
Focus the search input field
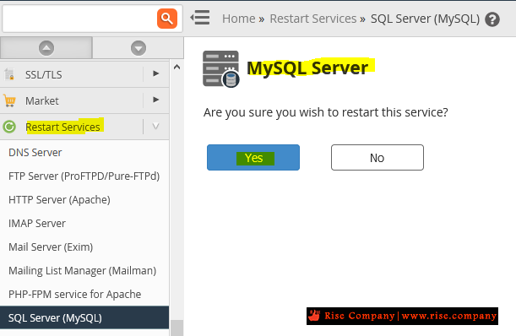click(x=79, y=19)
